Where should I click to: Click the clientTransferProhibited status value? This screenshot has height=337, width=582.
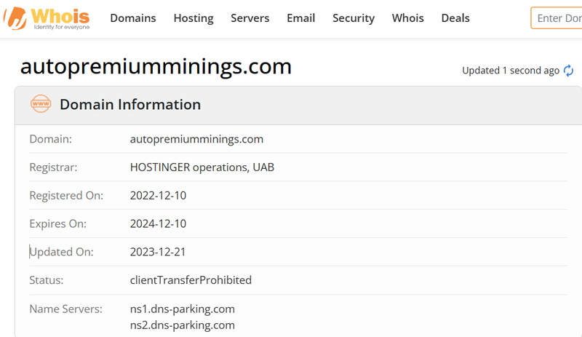191,279
